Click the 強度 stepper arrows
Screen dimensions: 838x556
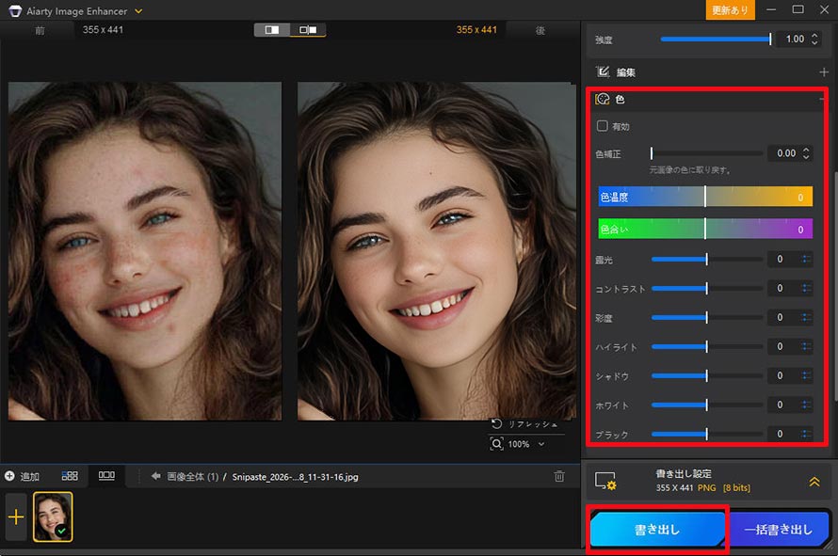click(814, 39)
